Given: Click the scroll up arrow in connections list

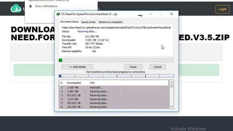Looking at the screenshot, I should click(171, 82).
